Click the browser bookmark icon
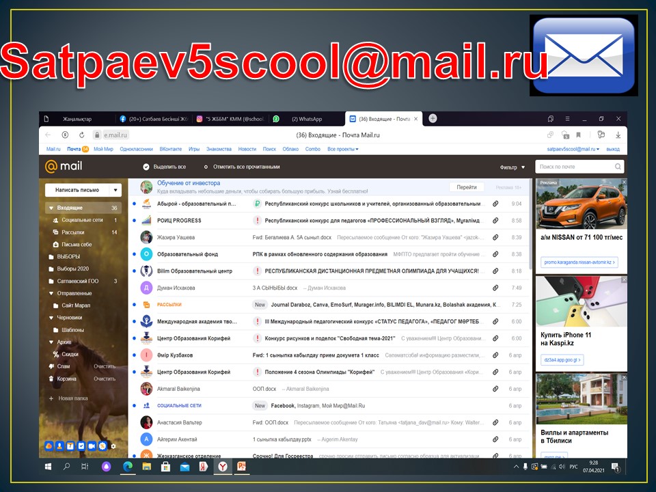The image size is (656, 492). (x=579, y=135)
